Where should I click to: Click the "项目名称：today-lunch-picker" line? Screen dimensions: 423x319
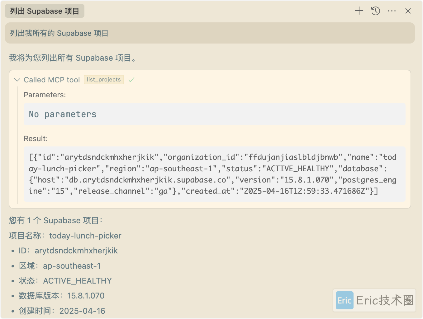(65, 236)
